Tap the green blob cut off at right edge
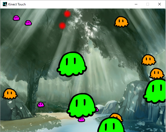The width and height of the screenshot is (166, 132). (155, 91)
